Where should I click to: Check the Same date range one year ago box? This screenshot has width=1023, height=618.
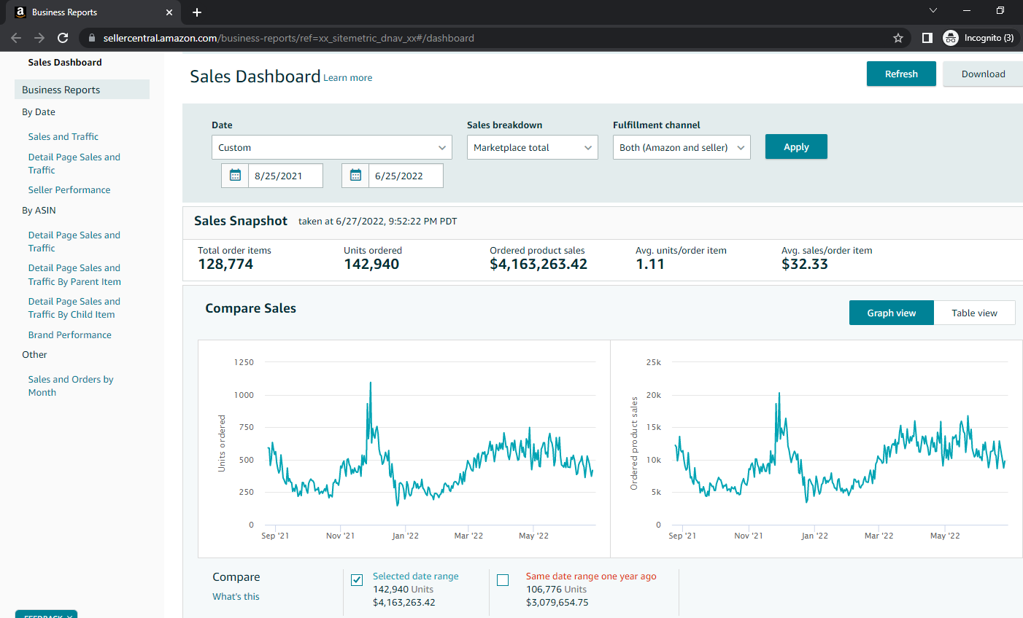click(x=503, y=580)
